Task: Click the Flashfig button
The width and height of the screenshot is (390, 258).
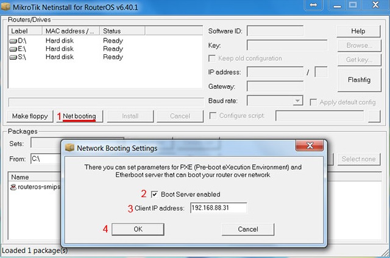Action: pyautogui.click(x=359, y=80)
